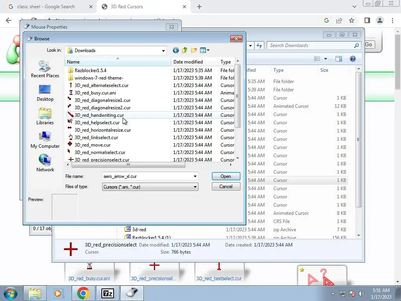Go back to last folder visited in Browse dialog
Image resolution: width=401 pixels, height=301 pixels.
pos(175,51)
